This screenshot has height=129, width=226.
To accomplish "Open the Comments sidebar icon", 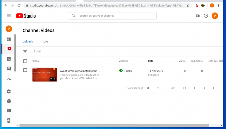I will click(x=9, y=69).
